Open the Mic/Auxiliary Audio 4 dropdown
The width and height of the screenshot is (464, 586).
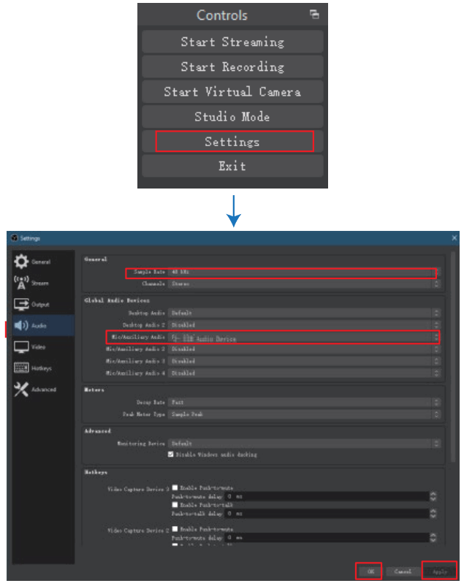(305, 373)
